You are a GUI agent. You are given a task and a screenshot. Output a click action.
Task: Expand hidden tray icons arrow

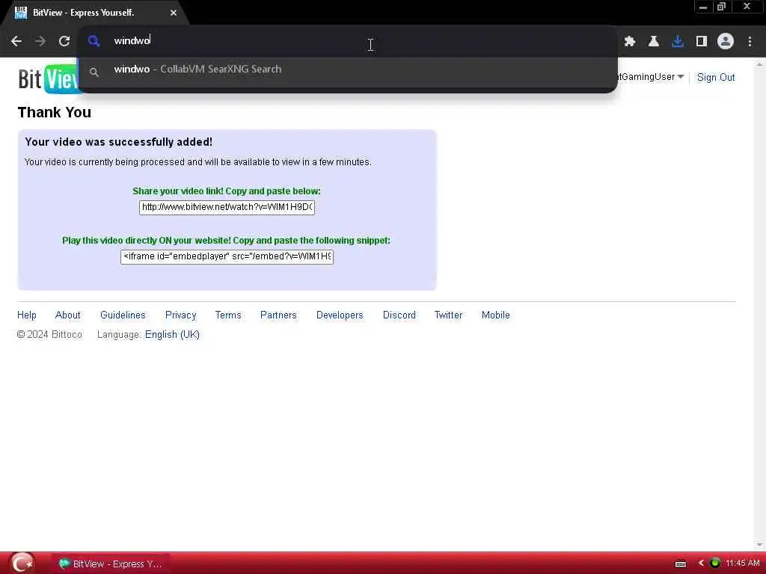click(x=701, y=564)
